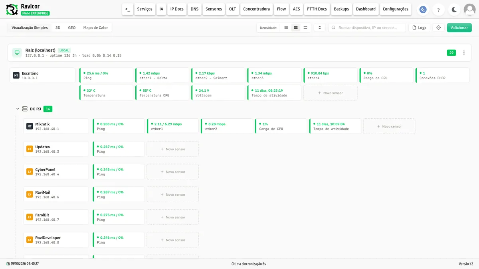Add Novo sensor to Updates device

pyautogui.click(x=173, y=149)
